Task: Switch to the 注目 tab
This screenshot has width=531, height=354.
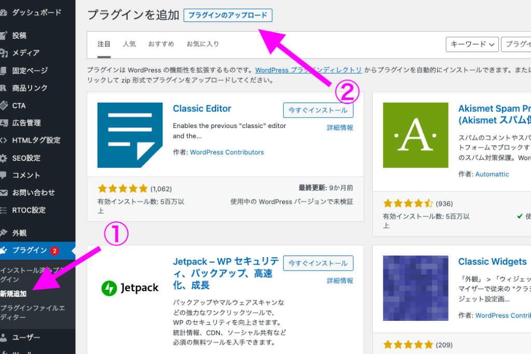Action: pos(104,44)
